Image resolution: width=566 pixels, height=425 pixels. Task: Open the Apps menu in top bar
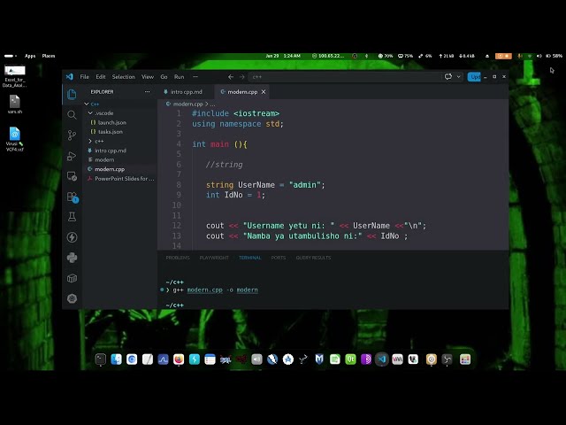click(x=30, y=56)
